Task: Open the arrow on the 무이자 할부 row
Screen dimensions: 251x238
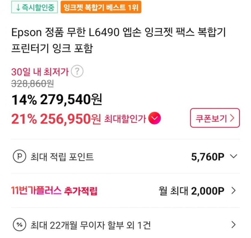Action: (234, 224)
